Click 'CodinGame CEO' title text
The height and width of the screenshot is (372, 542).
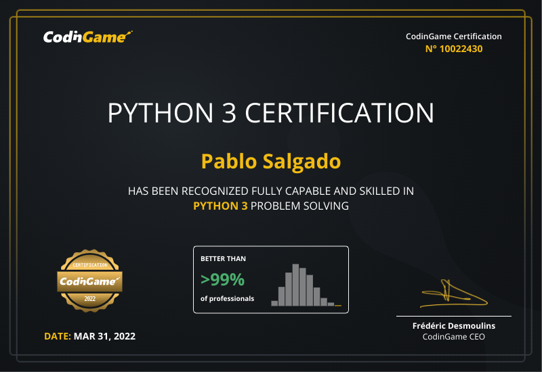453,337
